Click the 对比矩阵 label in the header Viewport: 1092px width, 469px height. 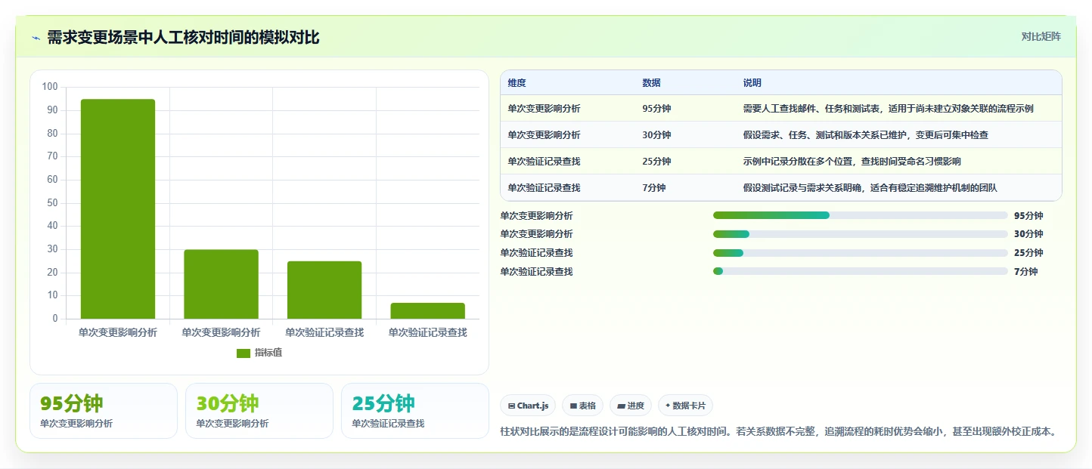[x=1041, y=37]
